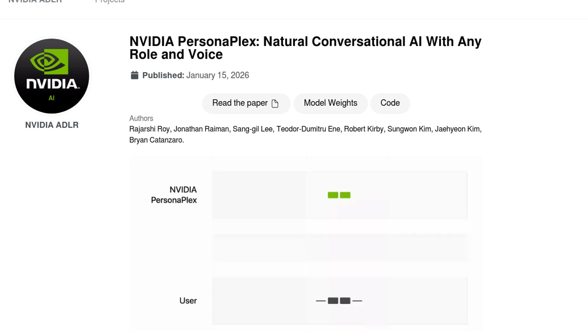
Task: Select author Rajarshi Roy
Action: pyautogui.click(x=149, y=129)
